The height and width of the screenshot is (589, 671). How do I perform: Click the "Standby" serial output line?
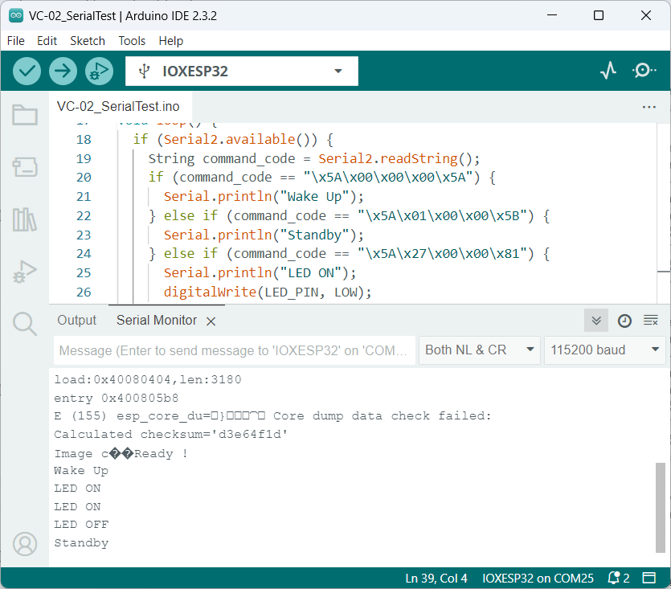pos(81,543)
